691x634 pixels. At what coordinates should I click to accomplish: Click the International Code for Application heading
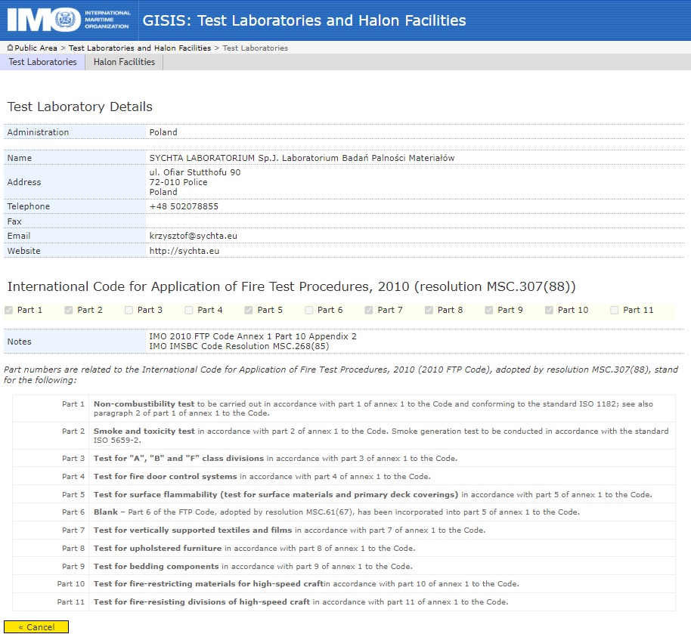(x=291, y=286)
